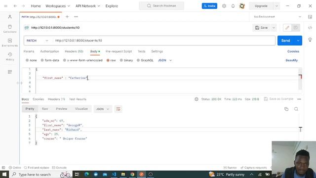Open the No Environment selector
The image size is (316, 178).
(277, 17)
